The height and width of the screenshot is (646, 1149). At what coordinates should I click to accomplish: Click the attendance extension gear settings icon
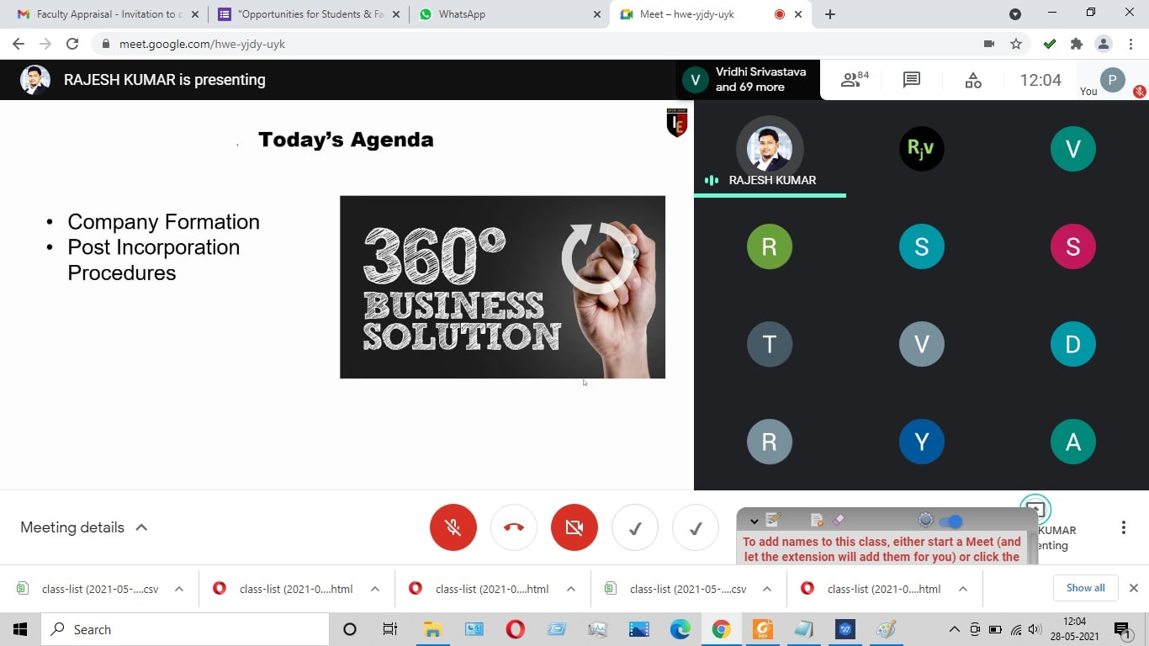[x=925, y=521]
